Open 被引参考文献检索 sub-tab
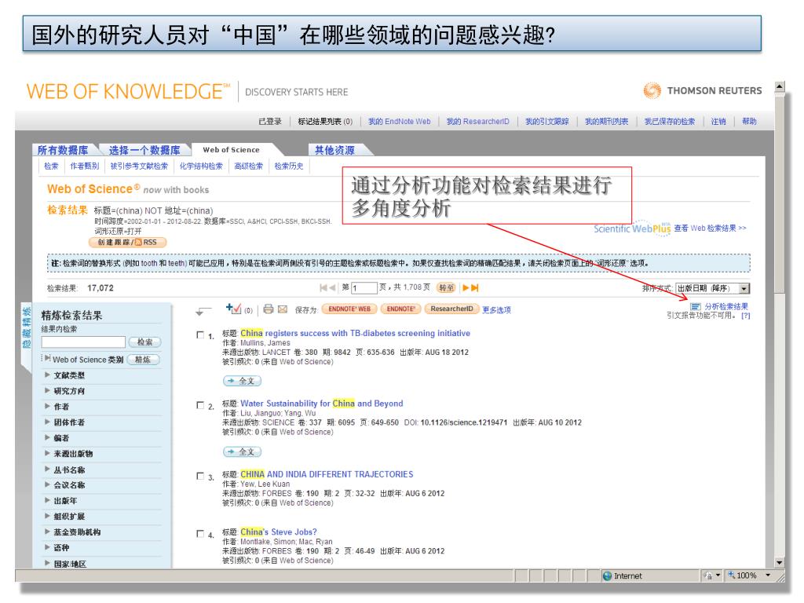Image resolution: width=804 pixels, height=603 pixels. [x=139, y=166]
